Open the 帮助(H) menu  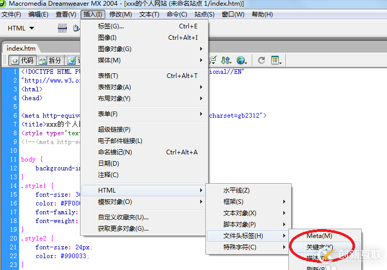[262, 14]
